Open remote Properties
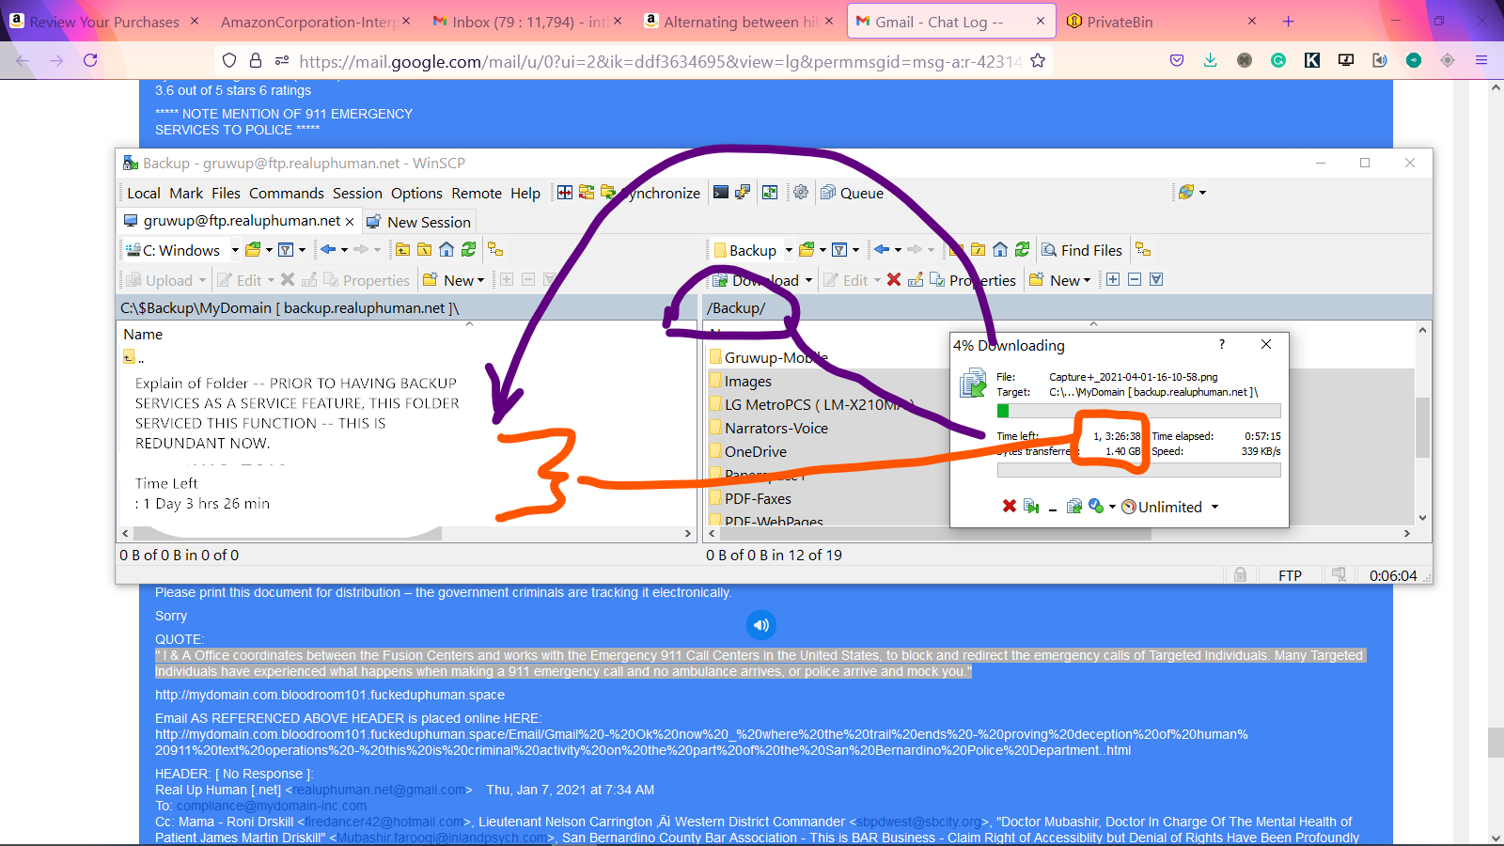1504x846 pixels. pyautogui.click(x=973, y=280)
